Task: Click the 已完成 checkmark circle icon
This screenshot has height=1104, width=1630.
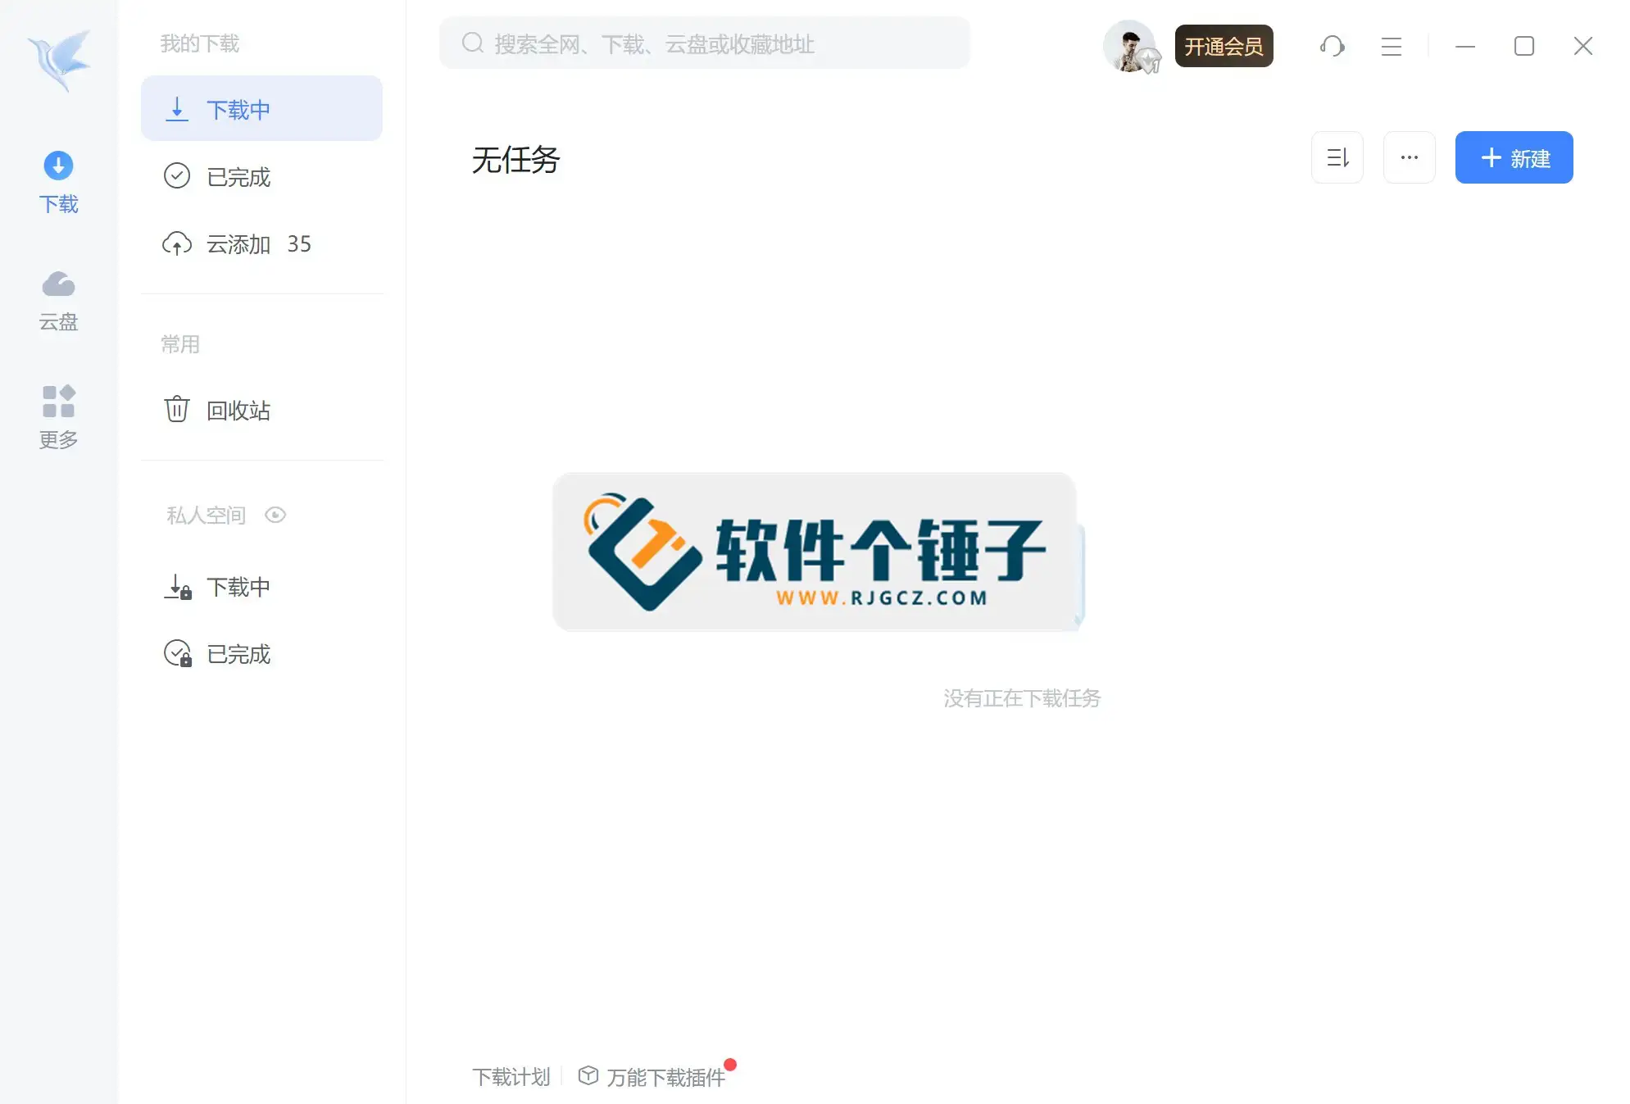Action: (x=177, y=176)
